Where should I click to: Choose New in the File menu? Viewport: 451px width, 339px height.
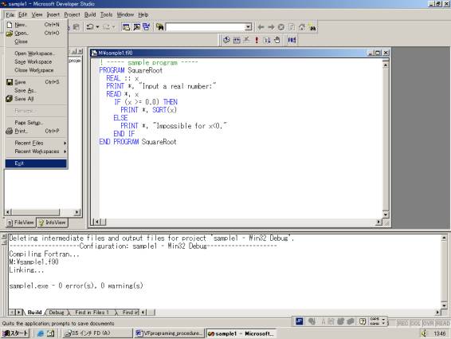pos(36,25)
